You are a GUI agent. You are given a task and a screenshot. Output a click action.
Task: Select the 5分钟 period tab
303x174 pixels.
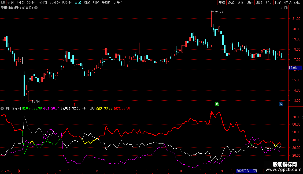pos(31,2)
